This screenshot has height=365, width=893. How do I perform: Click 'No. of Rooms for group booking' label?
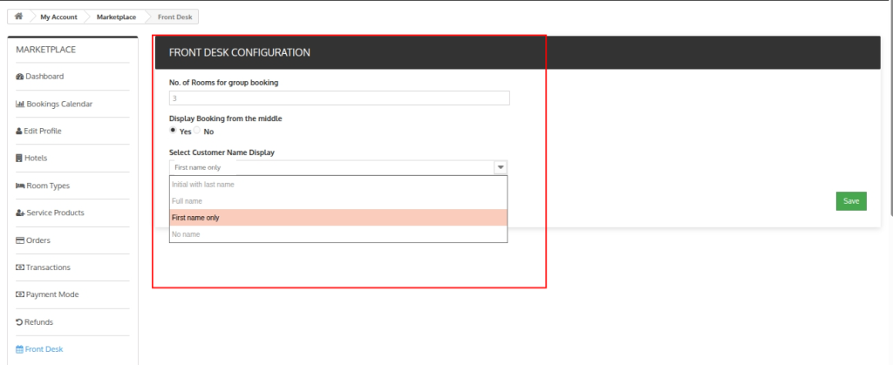224,83
